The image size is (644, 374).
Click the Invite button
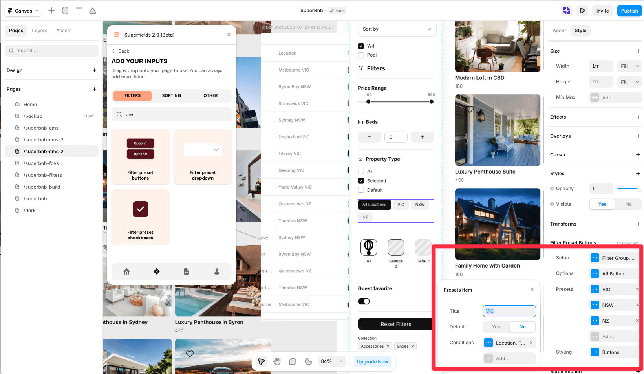coord(602,11)
